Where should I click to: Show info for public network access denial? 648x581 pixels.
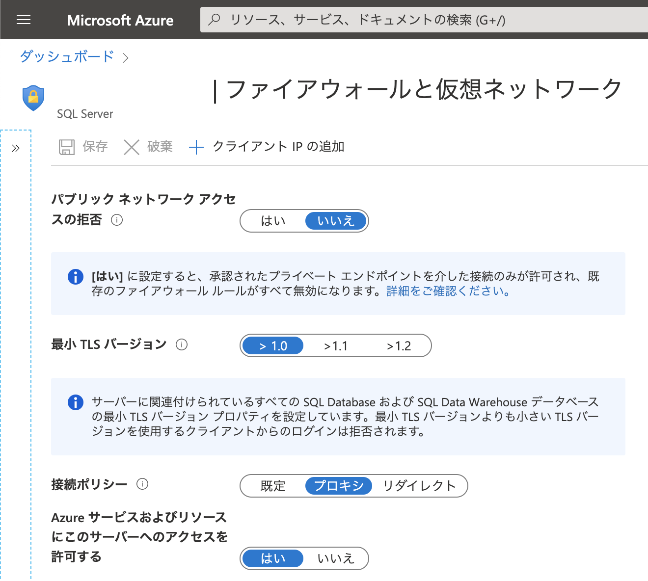[x=117, y=220]
